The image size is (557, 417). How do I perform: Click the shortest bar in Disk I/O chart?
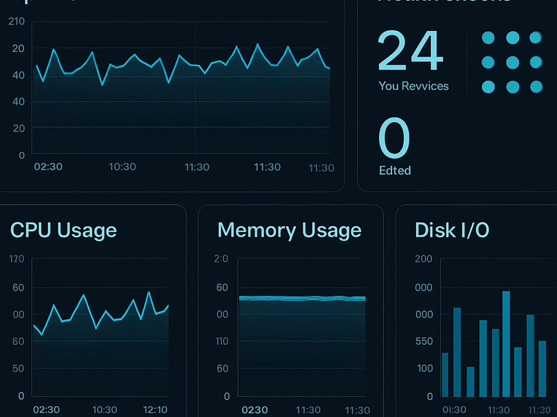click(x=470, y=382)
